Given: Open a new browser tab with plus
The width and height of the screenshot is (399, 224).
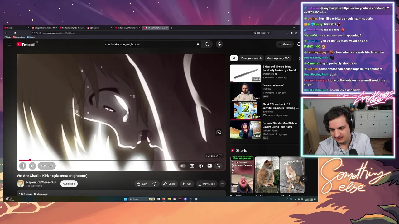Looking at the screenshot, I should (x=171, y=28).
